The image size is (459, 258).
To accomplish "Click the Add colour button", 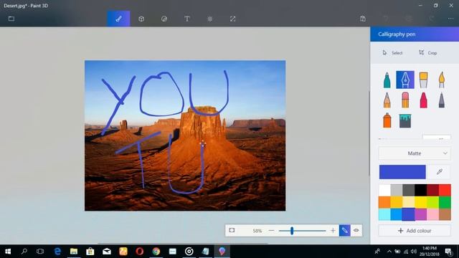I will point(415,231).
